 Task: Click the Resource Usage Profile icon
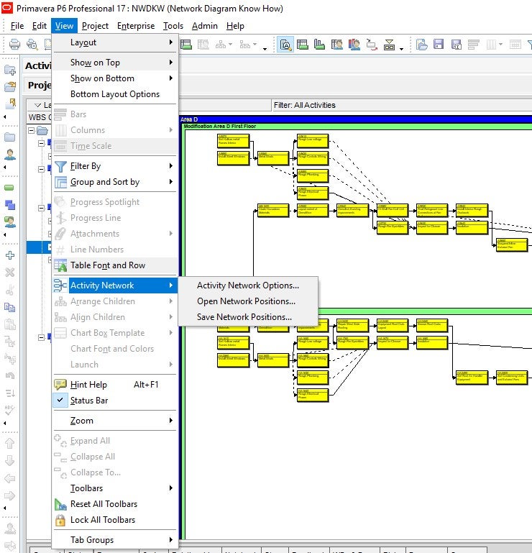tap(354, 45)
